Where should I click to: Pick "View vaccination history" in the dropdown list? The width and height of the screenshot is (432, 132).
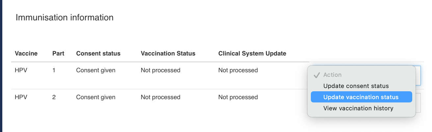click(x=358, y=108)
